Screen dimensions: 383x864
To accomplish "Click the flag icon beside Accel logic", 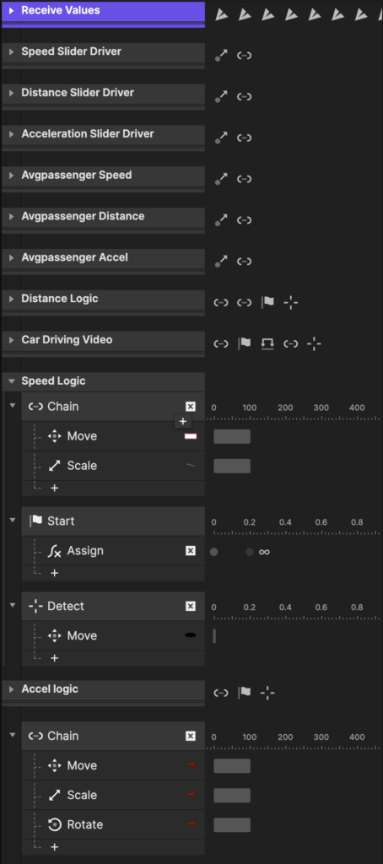I will coord(244,693).
